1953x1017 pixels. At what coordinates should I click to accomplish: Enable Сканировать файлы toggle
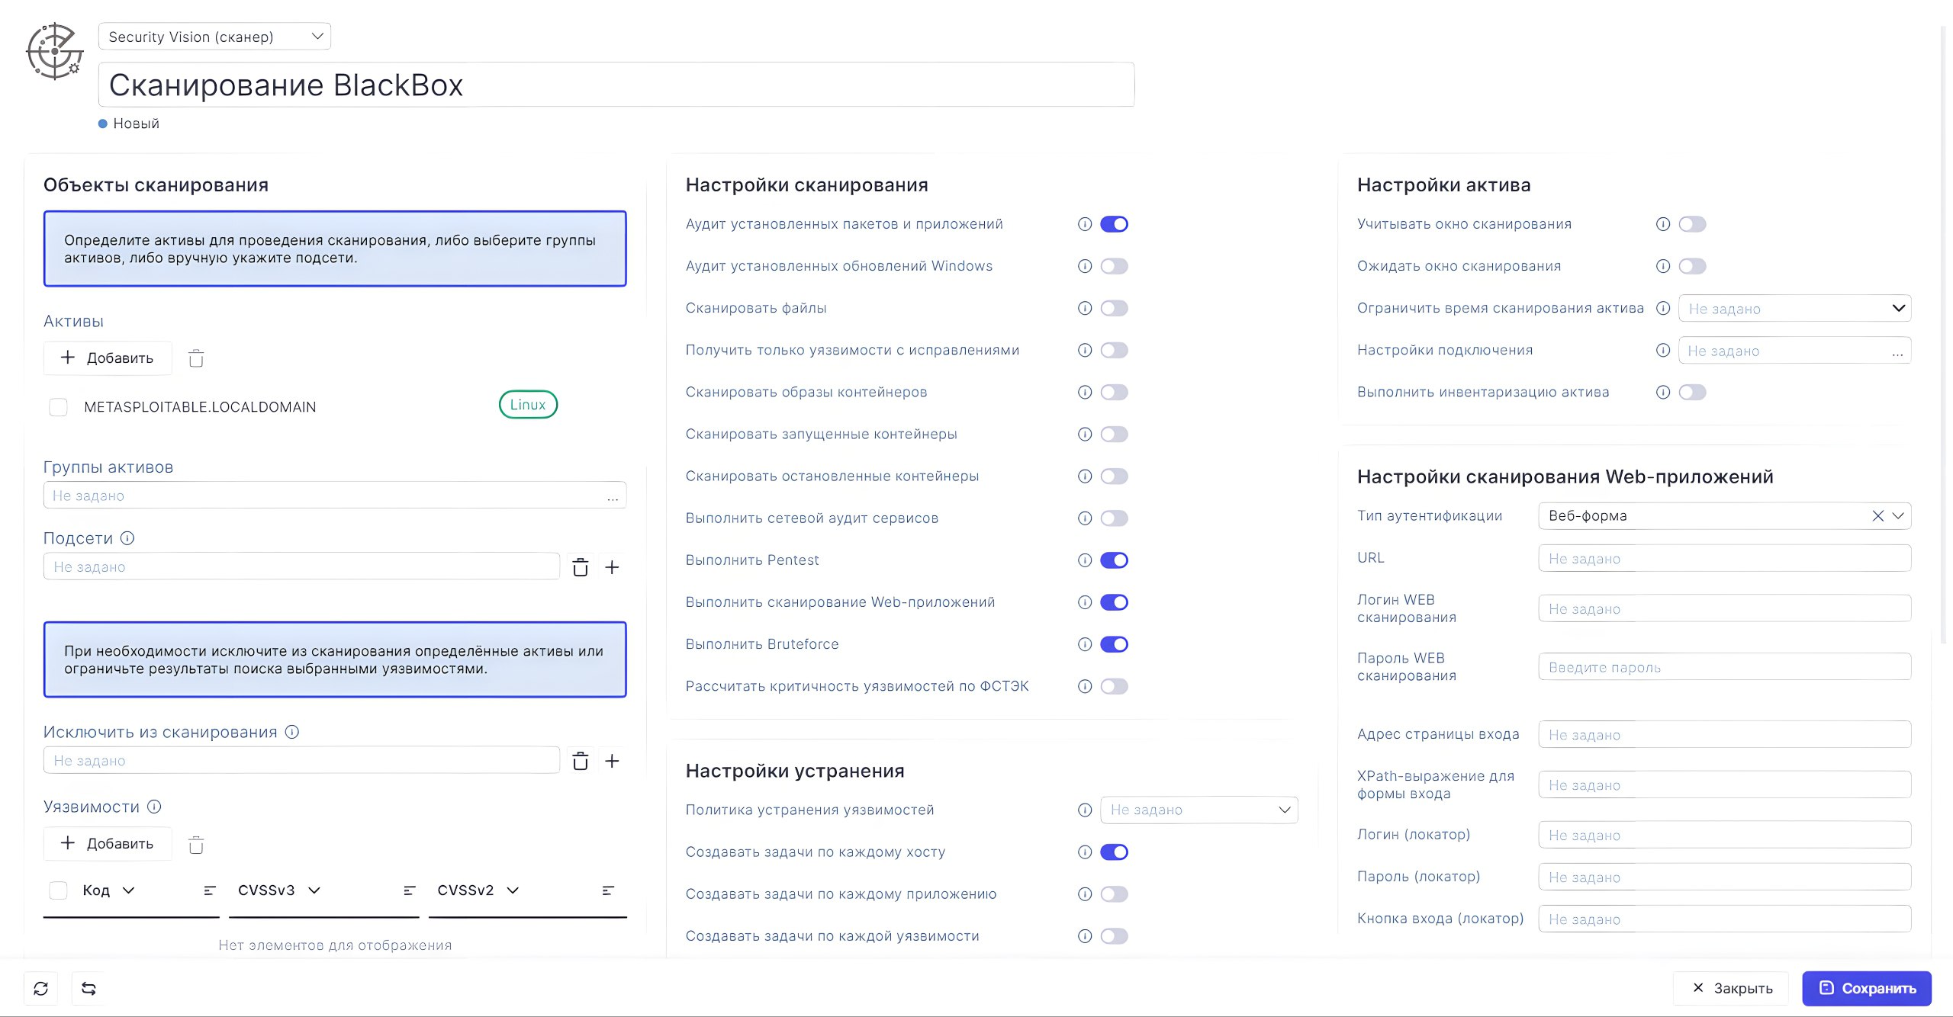(1114, 308)
